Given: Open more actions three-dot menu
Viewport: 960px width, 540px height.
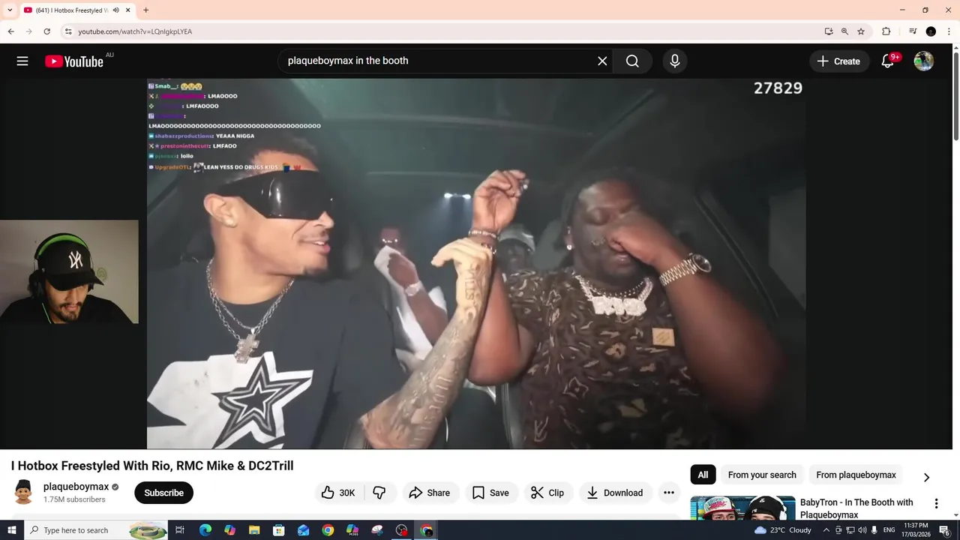Looking at the screenshot, I should pyautogui.click(x=669, y=493).
